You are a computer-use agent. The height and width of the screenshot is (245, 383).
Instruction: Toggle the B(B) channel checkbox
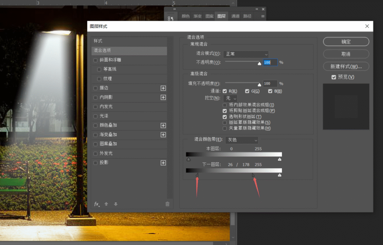coord(270,91)
